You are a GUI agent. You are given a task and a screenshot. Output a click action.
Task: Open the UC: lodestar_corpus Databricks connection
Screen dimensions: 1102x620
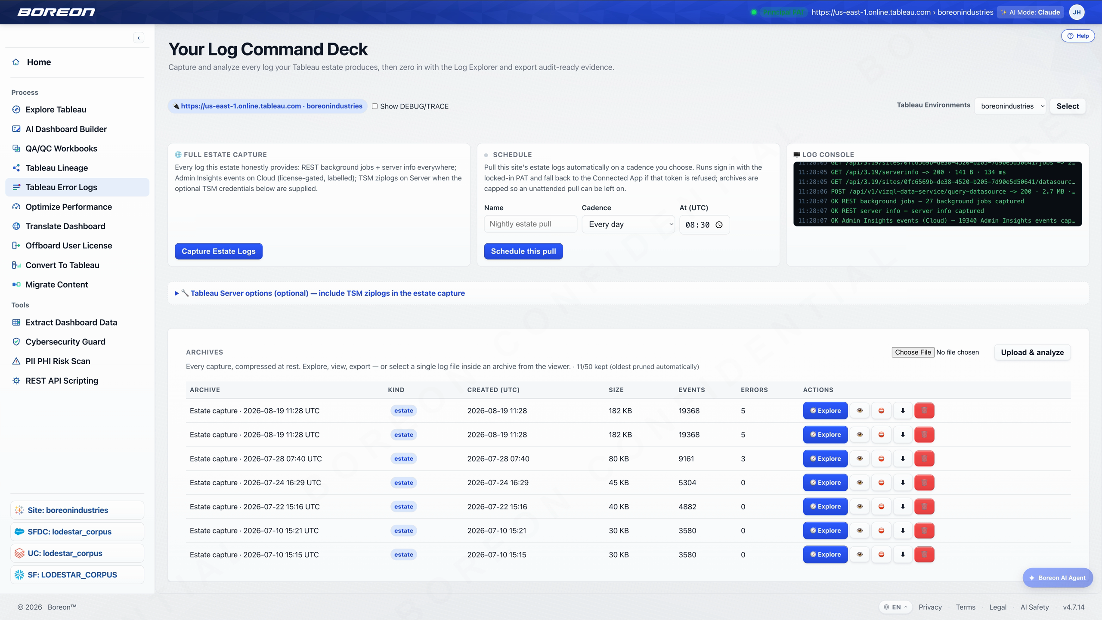tap(77, 553)
